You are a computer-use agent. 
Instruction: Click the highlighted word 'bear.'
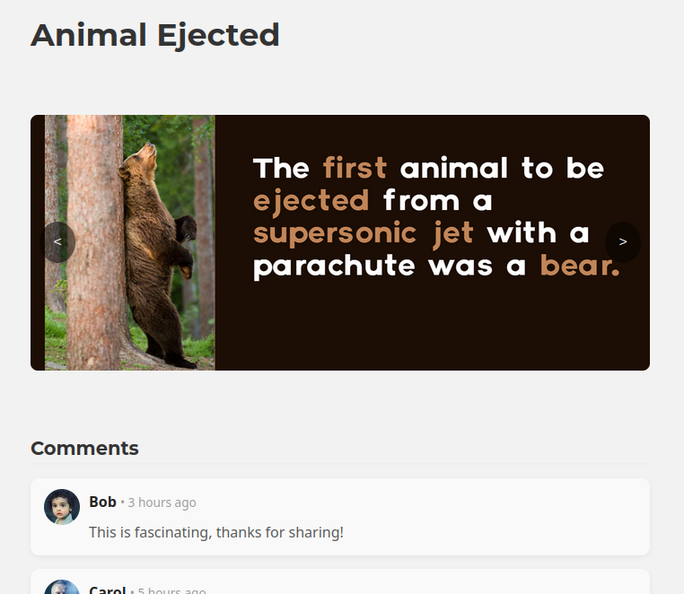pyautogui.click(x=580, y=266)
